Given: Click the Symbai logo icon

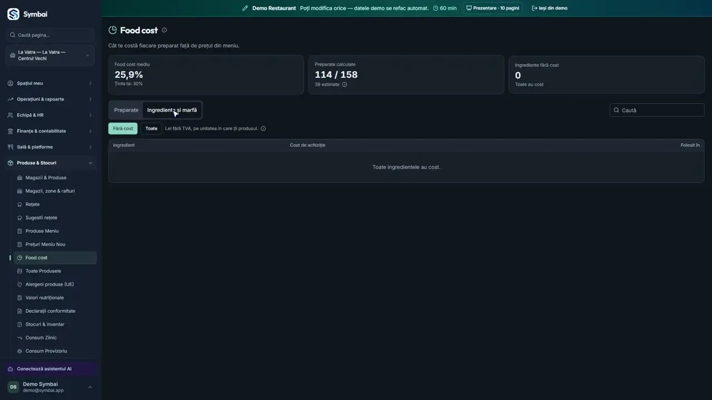Looking at the screenshot, I should [13, 14].
